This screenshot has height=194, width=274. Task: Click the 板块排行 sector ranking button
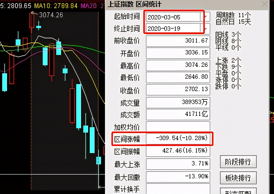[238, 178]
